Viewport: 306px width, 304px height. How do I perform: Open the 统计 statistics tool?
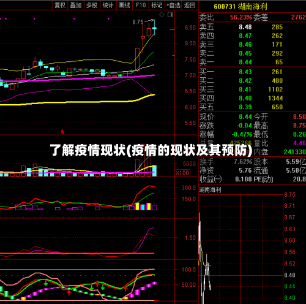[x=108, y=5]
